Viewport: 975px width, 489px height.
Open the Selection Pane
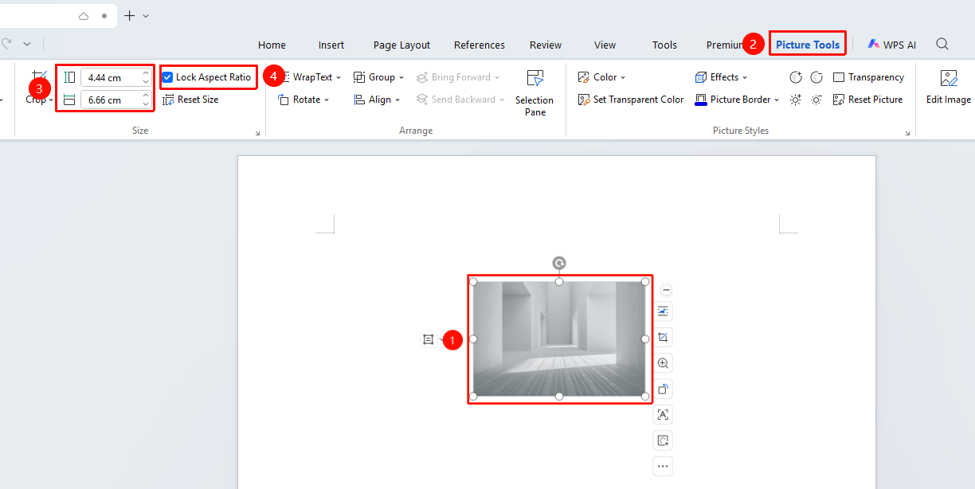(534, 92)
